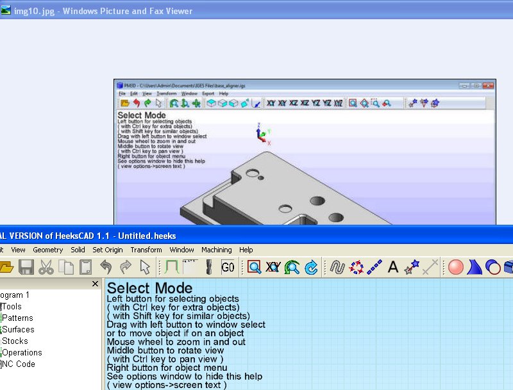Viewport: 513px width, 390px height.
Task: Start the green profile operation tool
Action: click(172, 267)
